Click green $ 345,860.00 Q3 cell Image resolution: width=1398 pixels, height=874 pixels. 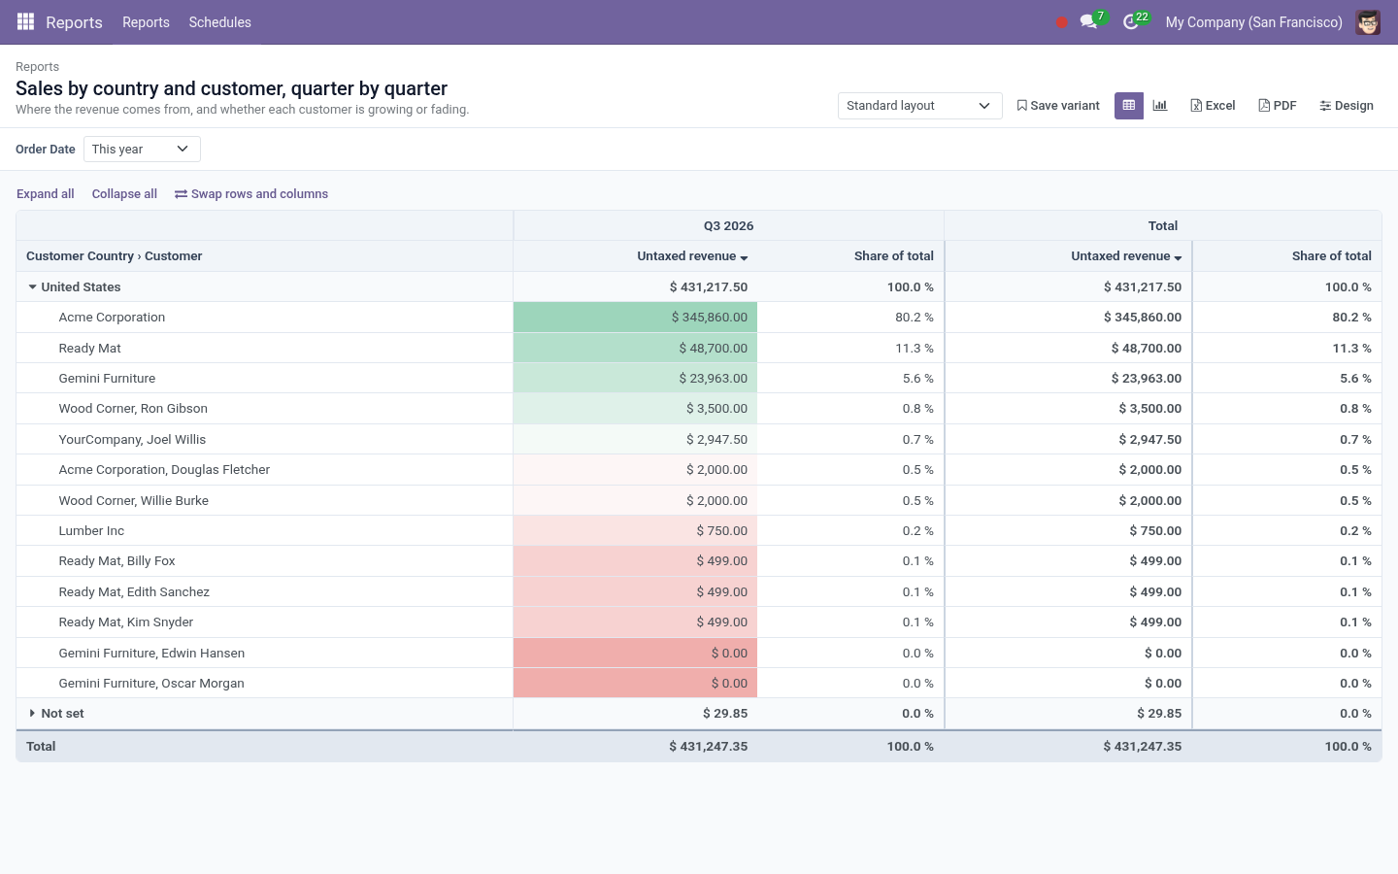coord(635,318)
